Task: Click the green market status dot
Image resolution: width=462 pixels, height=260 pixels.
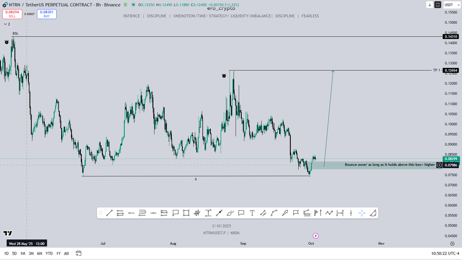Action: pos(133,5)
